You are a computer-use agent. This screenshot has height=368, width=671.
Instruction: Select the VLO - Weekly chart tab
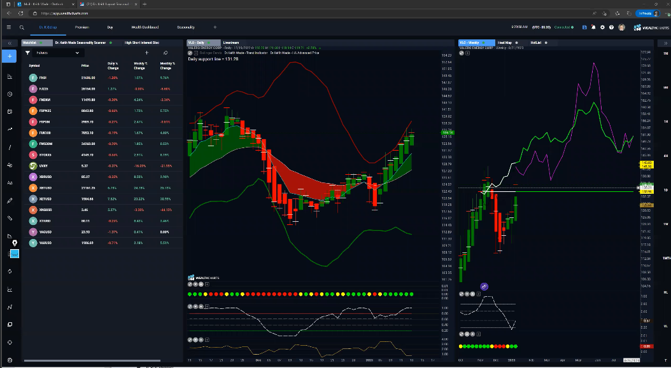click(x=476, y=43)
